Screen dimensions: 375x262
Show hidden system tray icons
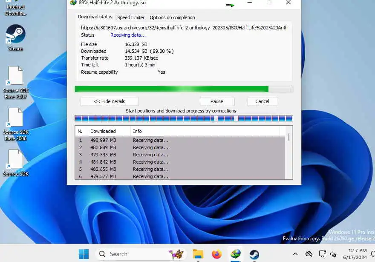[x=295, y=254]
